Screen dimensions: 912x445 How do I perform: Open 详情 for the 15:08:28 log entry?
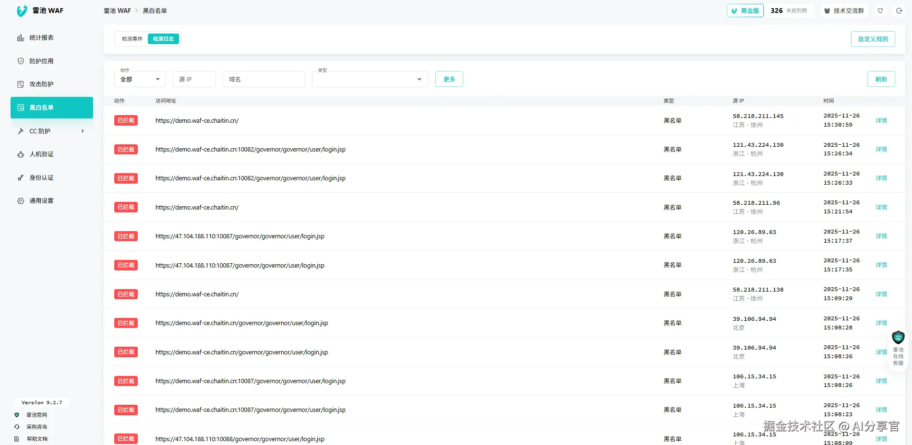tap(881, 323)
